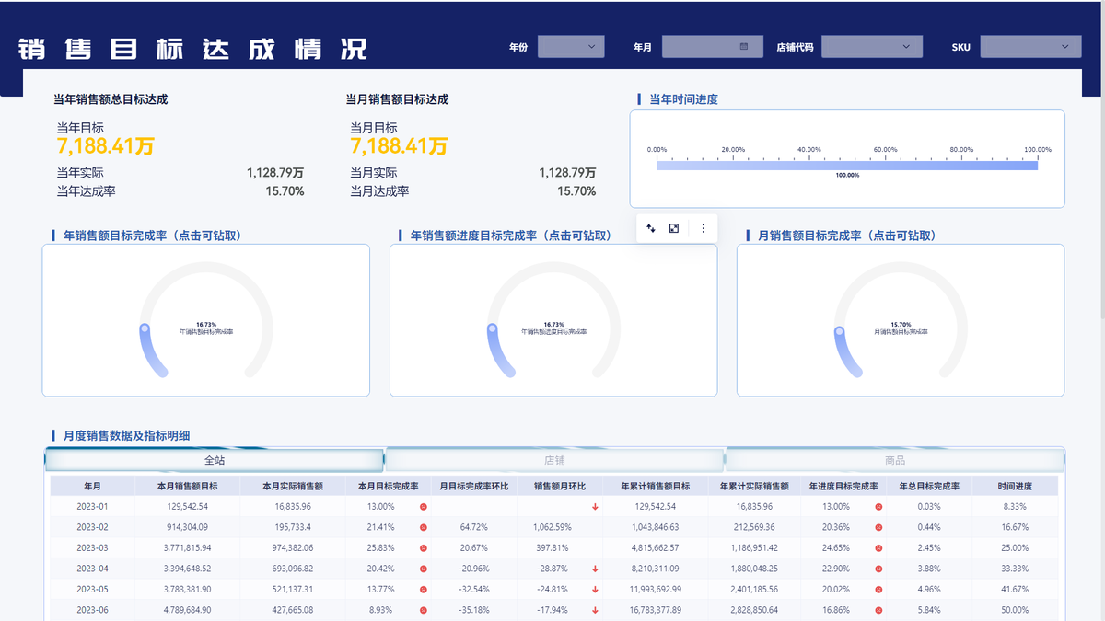Click the 月销售额目标完成率 gauge showing 15.70%

point(901,320)
